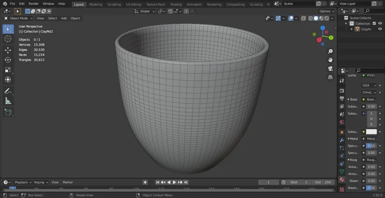Screen dimensions: 385x198
Task: Open the Object Mode dropdown
Action: 18,18
